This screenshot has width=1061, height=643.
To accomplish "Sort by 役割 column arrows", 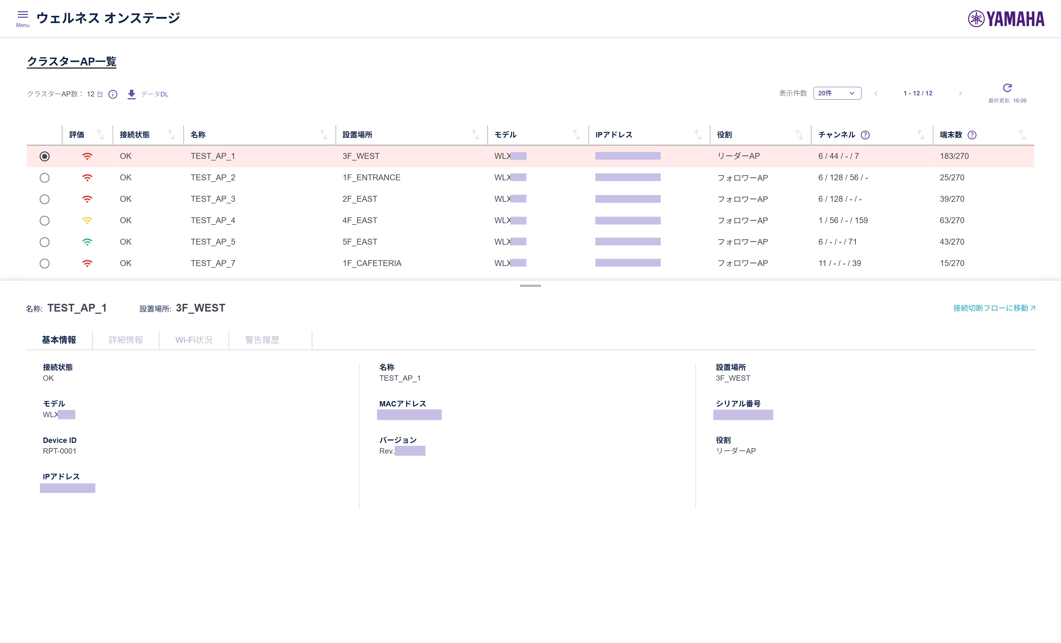I will [x=799, y=135].
